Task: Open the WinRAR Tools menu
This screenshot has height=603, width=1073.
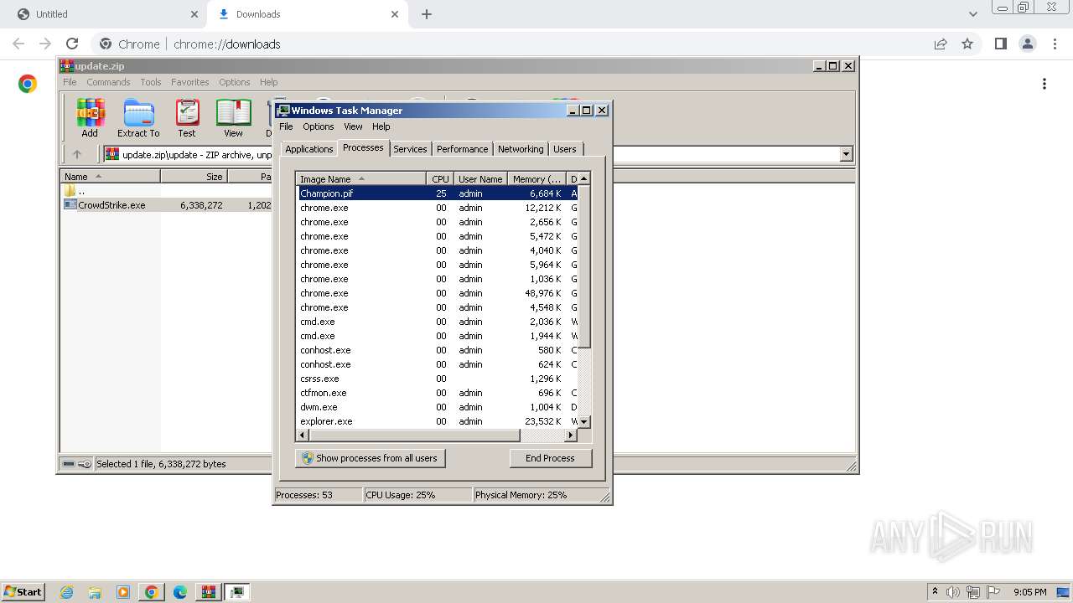Action: tap(151, 82)
